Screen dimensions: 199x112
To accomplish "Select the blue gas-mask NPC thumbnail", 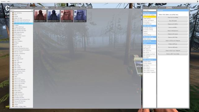I will click(80, 16).
